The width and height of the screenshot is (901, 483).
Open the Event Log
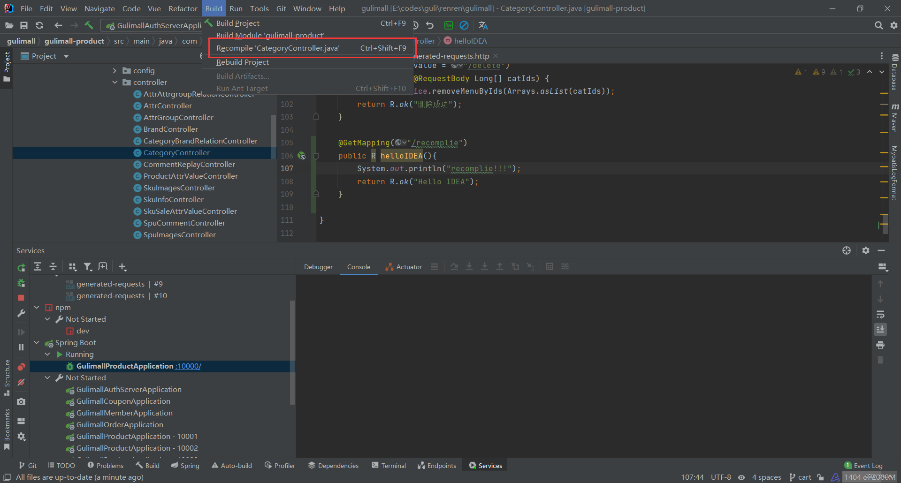pos(863,465)
